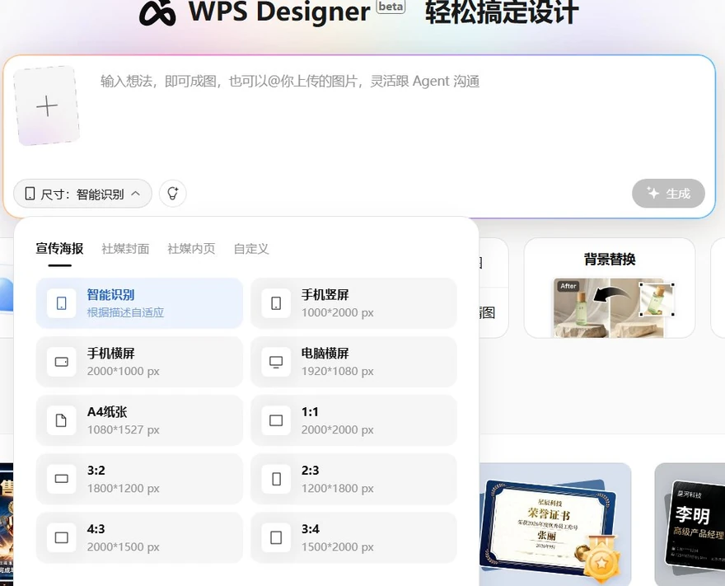Viewport: 725px width, 586px height.
Task: Switch to the 社媒内页 tab
Action: [x=191, y=249]
